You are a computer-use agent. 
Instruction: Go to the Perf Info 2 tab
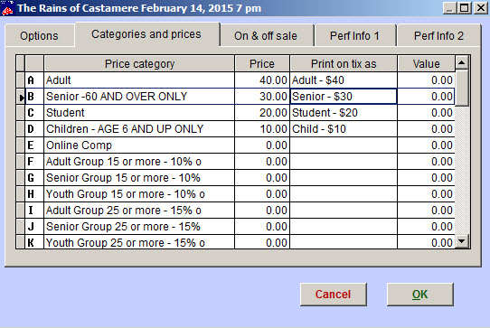pos(438,36)
